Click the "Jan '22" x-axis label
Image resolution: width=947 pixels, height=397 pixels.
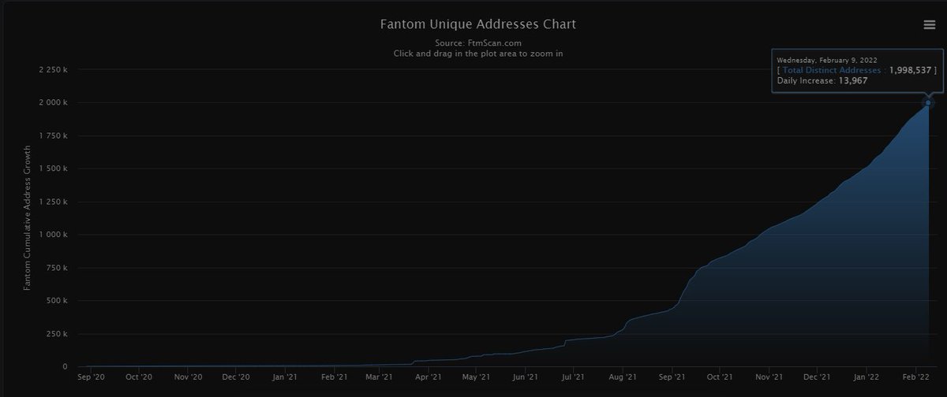(x=866, y=379)
